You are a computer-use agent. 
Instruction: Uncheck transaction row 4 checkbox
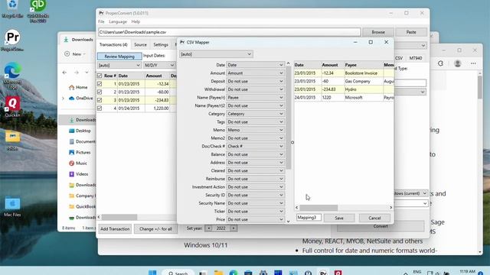(x=100, y=108)
